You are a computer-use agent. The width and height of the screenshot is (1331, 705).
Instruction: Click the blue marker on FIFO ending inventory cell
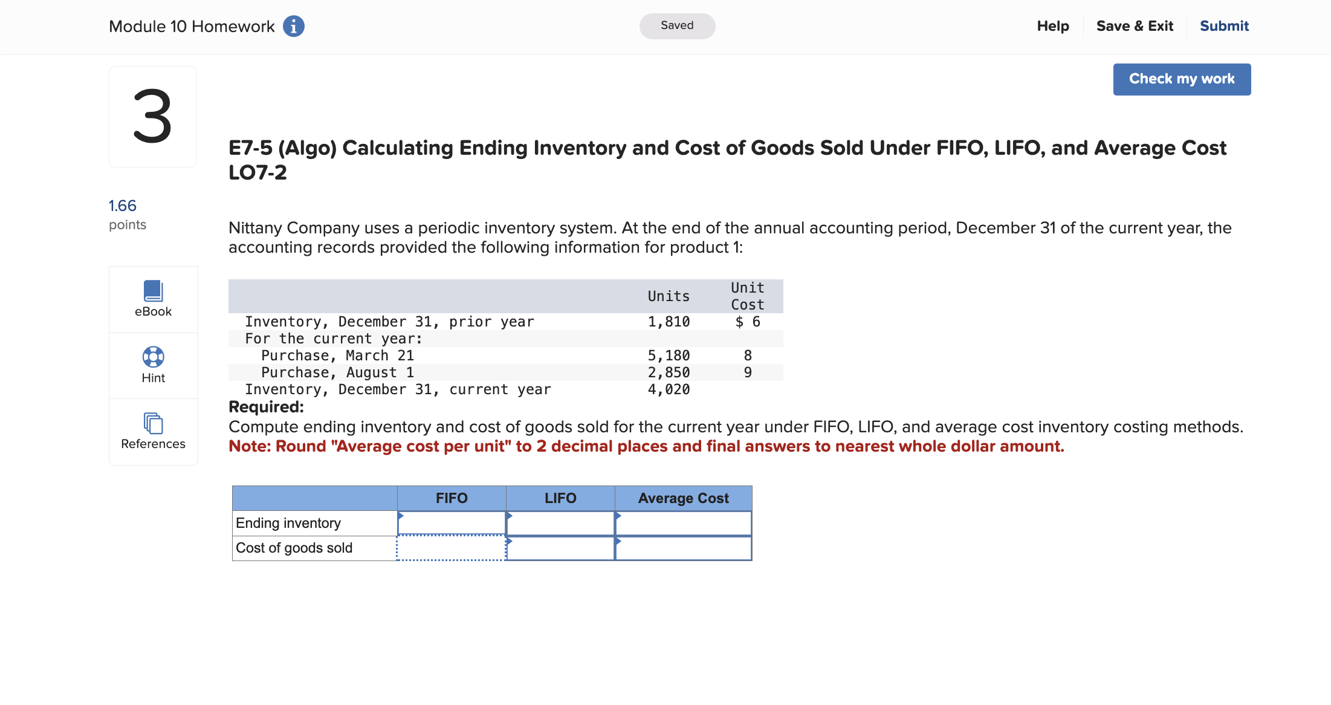pos(400,515)
